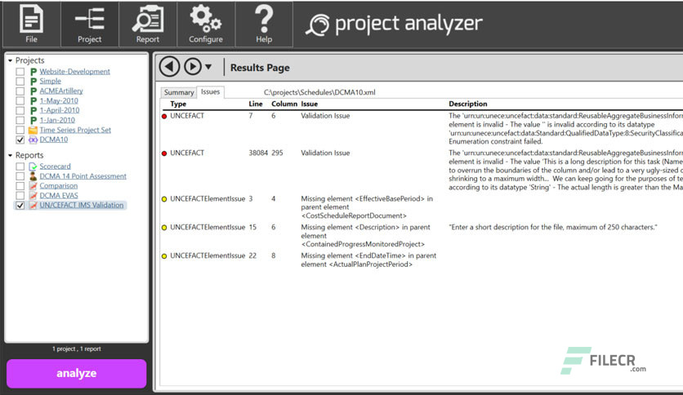Click the yellow dot on line 3 issue

(164, 199)
